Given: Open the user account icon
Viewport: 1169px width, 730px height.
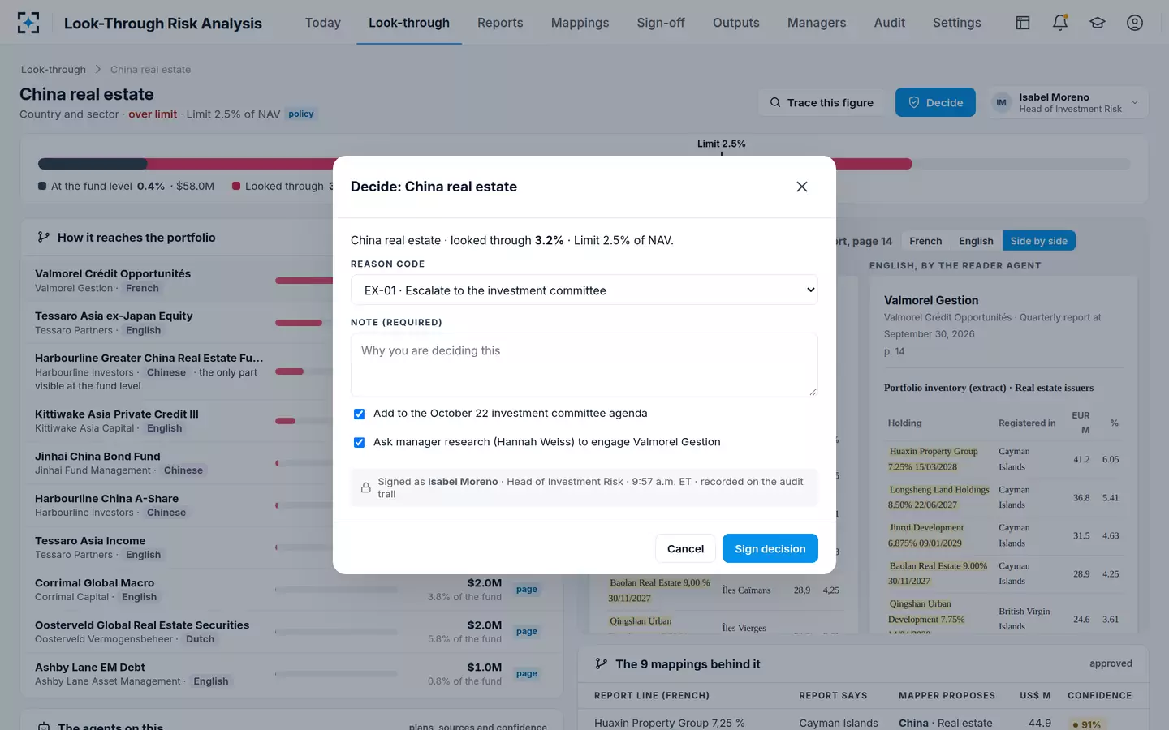Looking at the screenshot, I should [x=1135, y=23].
